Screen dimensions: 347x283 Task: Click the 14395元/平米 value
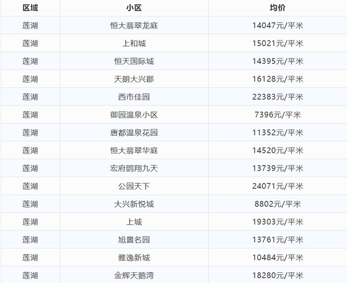[x=278, y=61]
